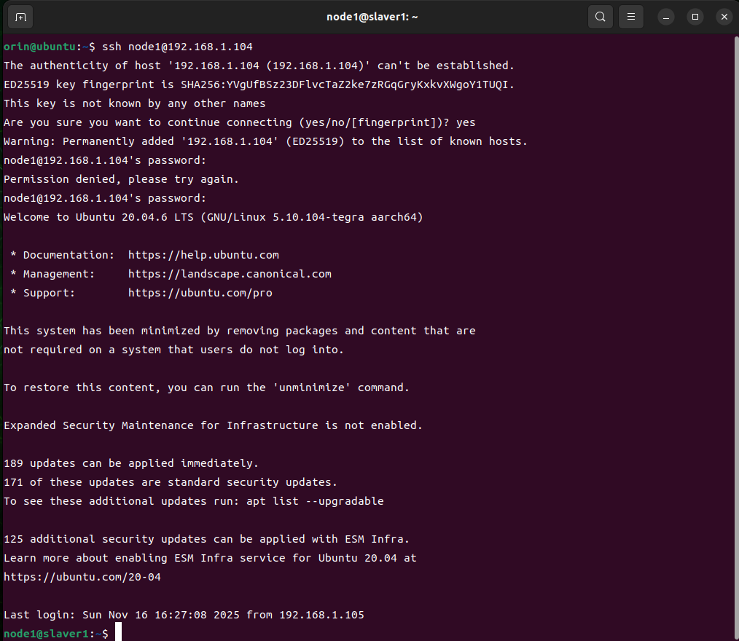Screen dimensions: 739x641
Task: Click the 'Permission denied, please try again.' line
Action: [x=121, y=179]
